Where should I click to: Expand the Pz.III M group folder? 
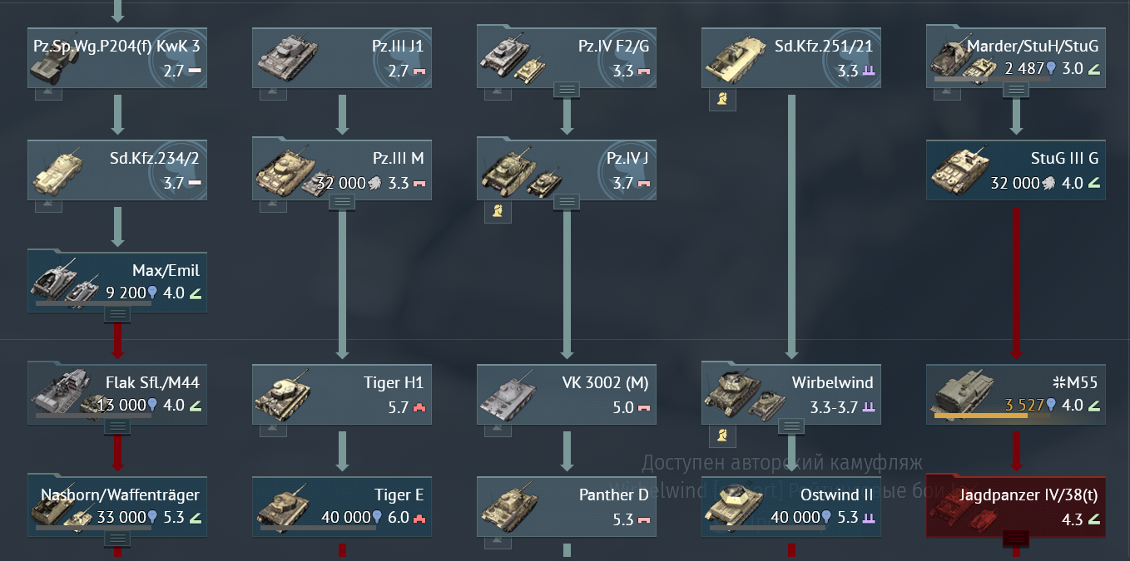point(342,201)
